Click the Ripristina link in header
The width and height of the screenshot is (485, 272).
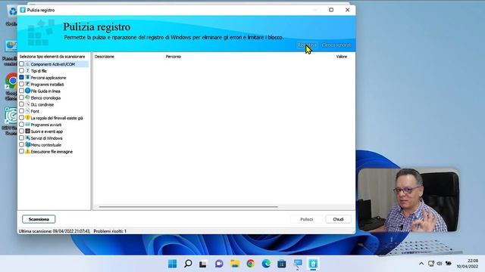click(x=306, y=45)
